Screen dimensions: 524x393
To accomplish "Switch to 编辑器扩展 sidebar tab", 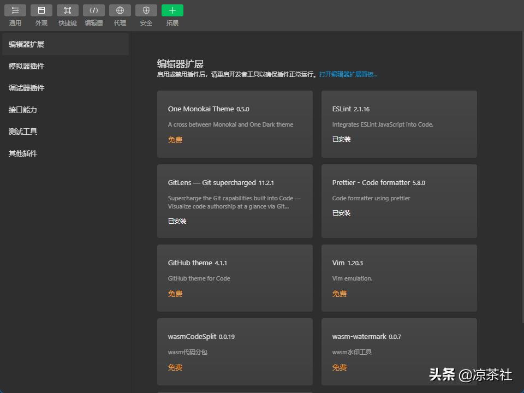I will [x=26, y=44].
